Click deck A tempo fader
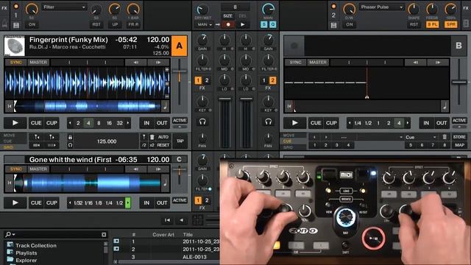 pyautogui.click(x=180, y=72)
